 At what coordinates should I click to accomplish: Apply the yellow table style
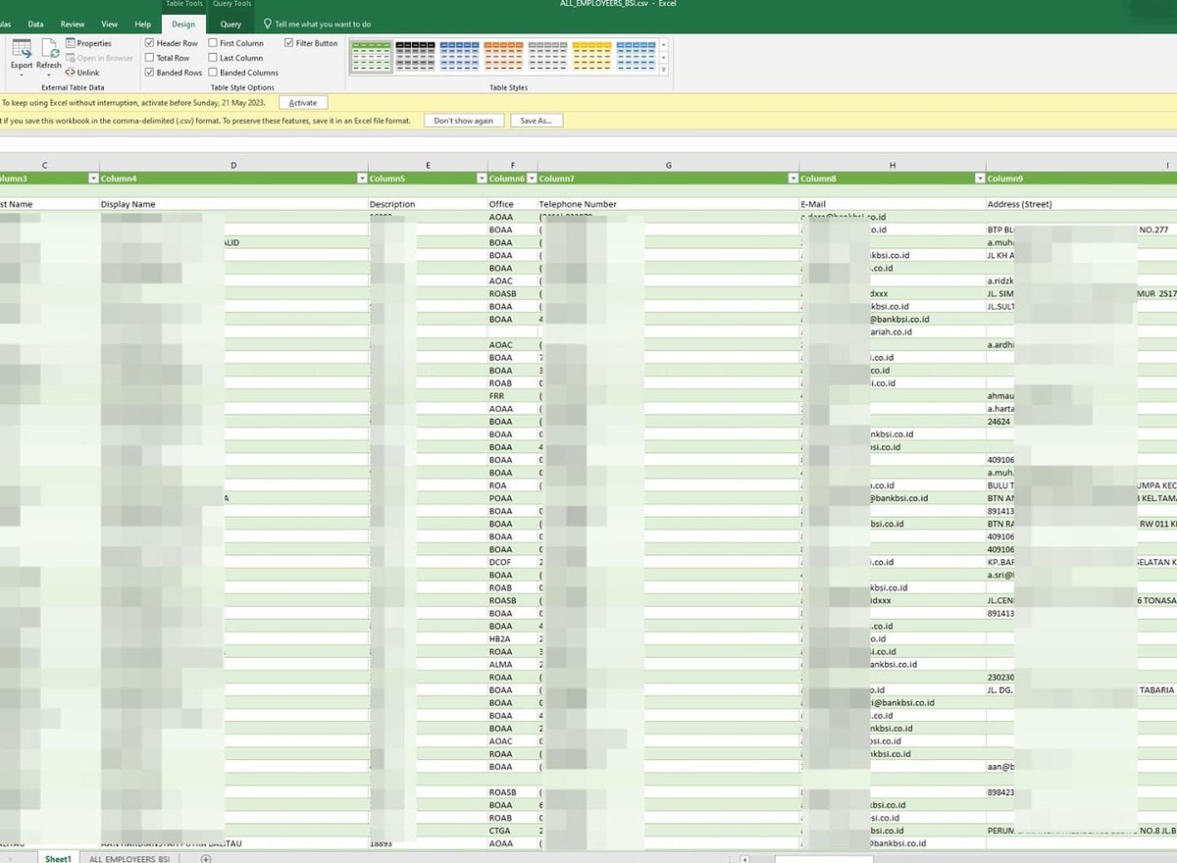click(x=591, y=54)
